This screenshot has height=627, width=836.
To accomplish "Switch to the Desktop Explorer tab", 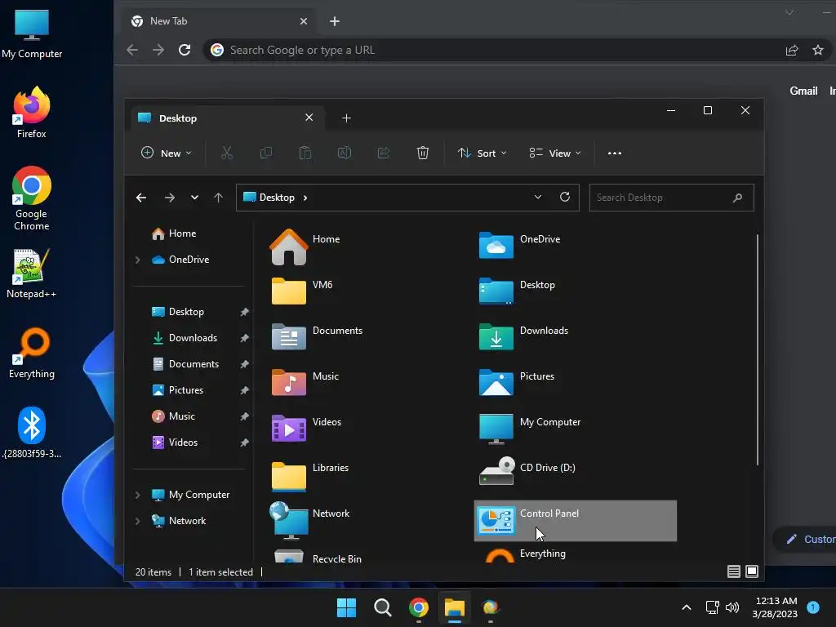I will [227, 118].
